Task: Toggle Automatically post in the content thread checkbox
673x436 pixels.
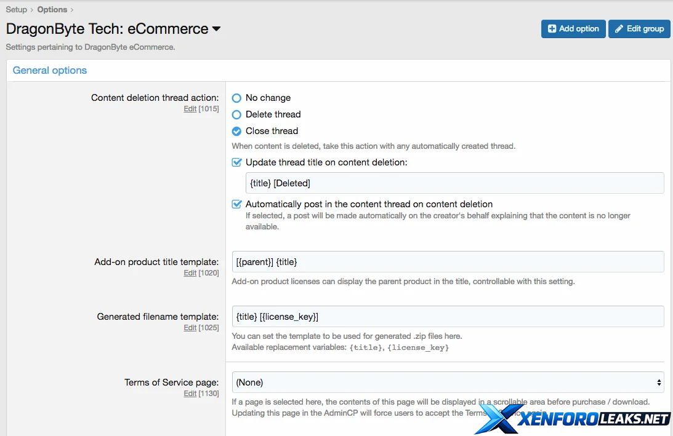Action: tap(236, 204)
